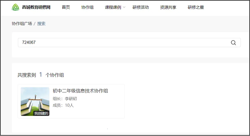Click the 搜索 breadcrumb item

point(41,24)
